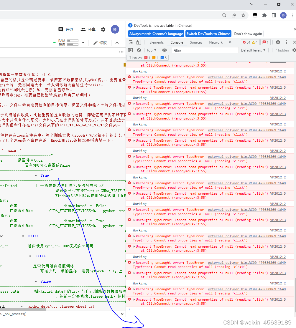296x328 pixels.
Task: Switch to the Network tab
Action: click(x=216, y=42)
